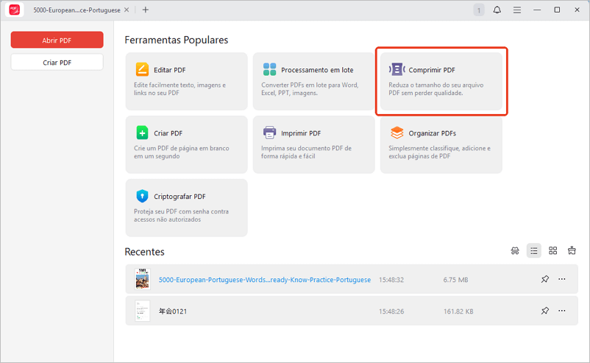The height and width of the screenshot is (363, 590).
Task: Click Simplesmente classifique description text
Action: coord(439,152)
